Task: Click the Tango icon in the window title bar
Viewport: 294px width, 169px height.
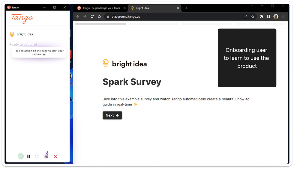Action: coord(9,7)
